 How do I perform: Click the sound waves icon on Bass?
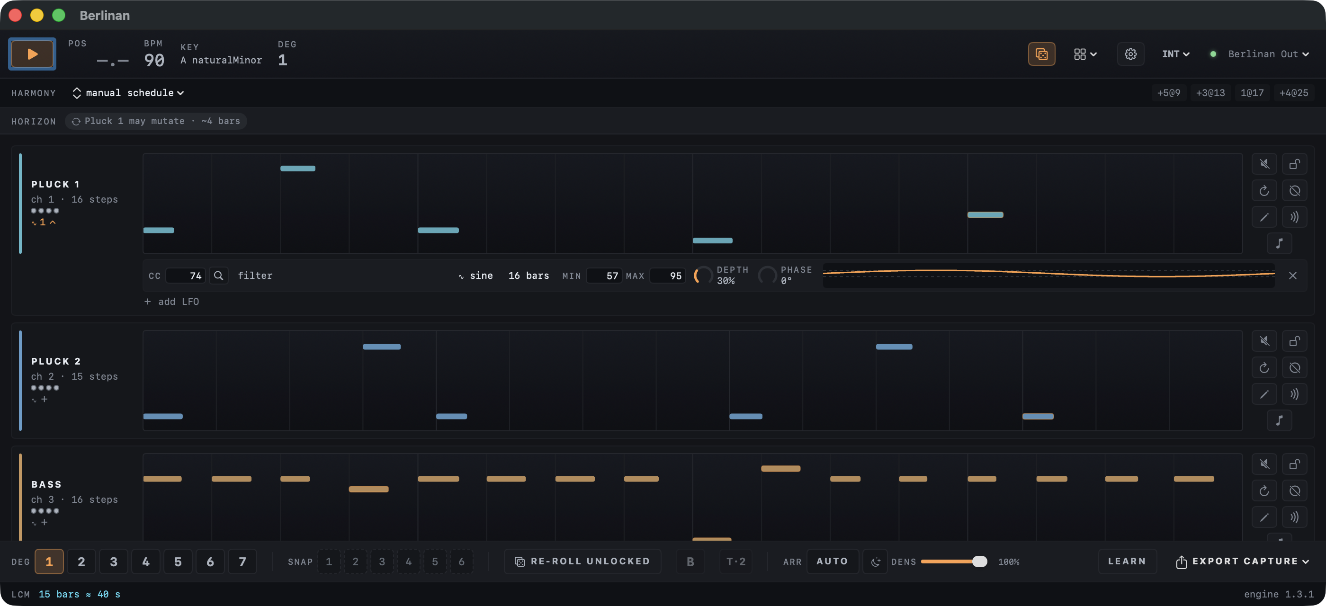[x=1294, y=517]
